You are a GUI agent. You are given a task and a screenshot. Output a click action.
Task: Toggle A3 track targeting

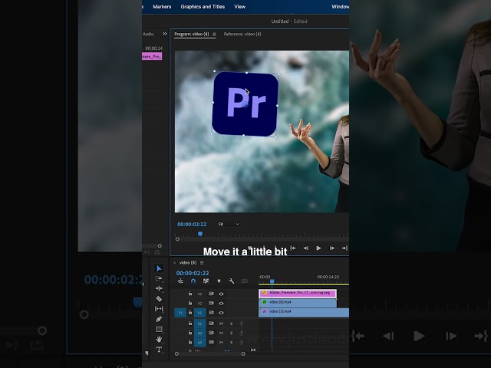(x=199, y=343)
